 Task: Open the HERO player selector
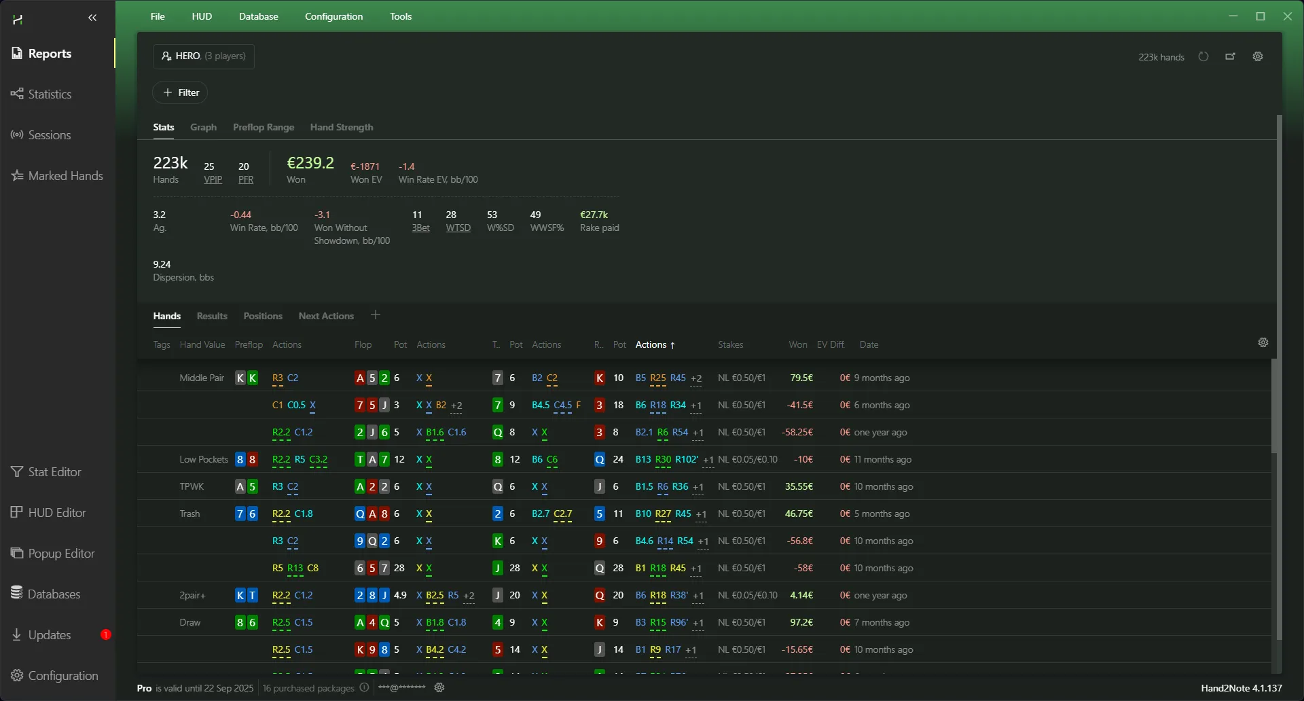[x=204, y=56]
